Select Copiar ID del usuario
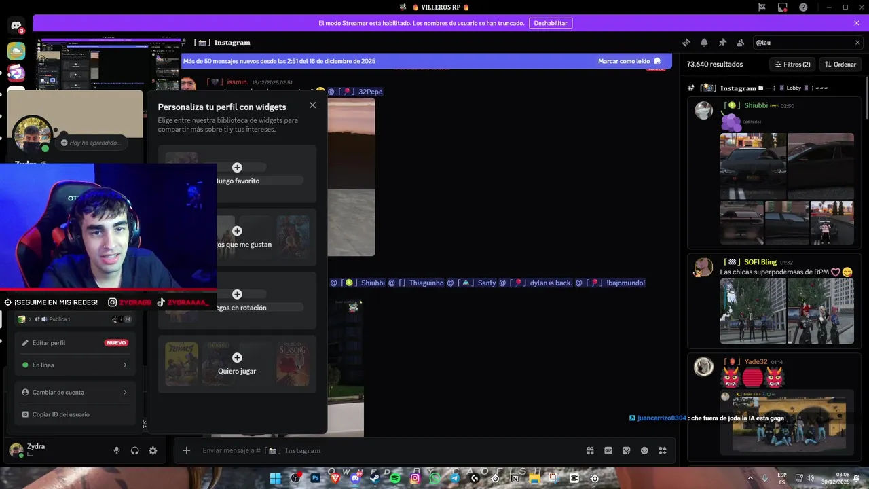This screenshot has width=869, height=489. coord(75,414)
